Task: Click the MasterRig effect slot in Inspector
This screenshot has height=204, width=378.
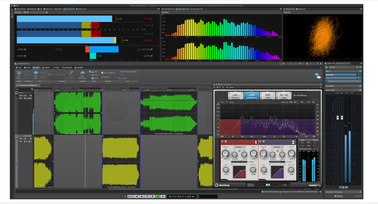Action: click(x=343, y=75)
